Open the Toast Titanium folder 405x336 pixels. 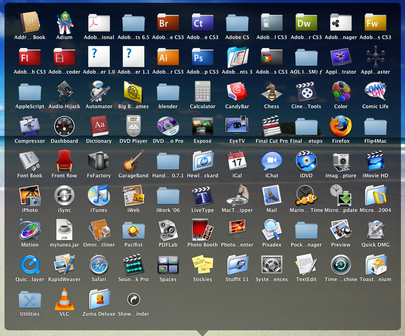(x=375, y=264)
